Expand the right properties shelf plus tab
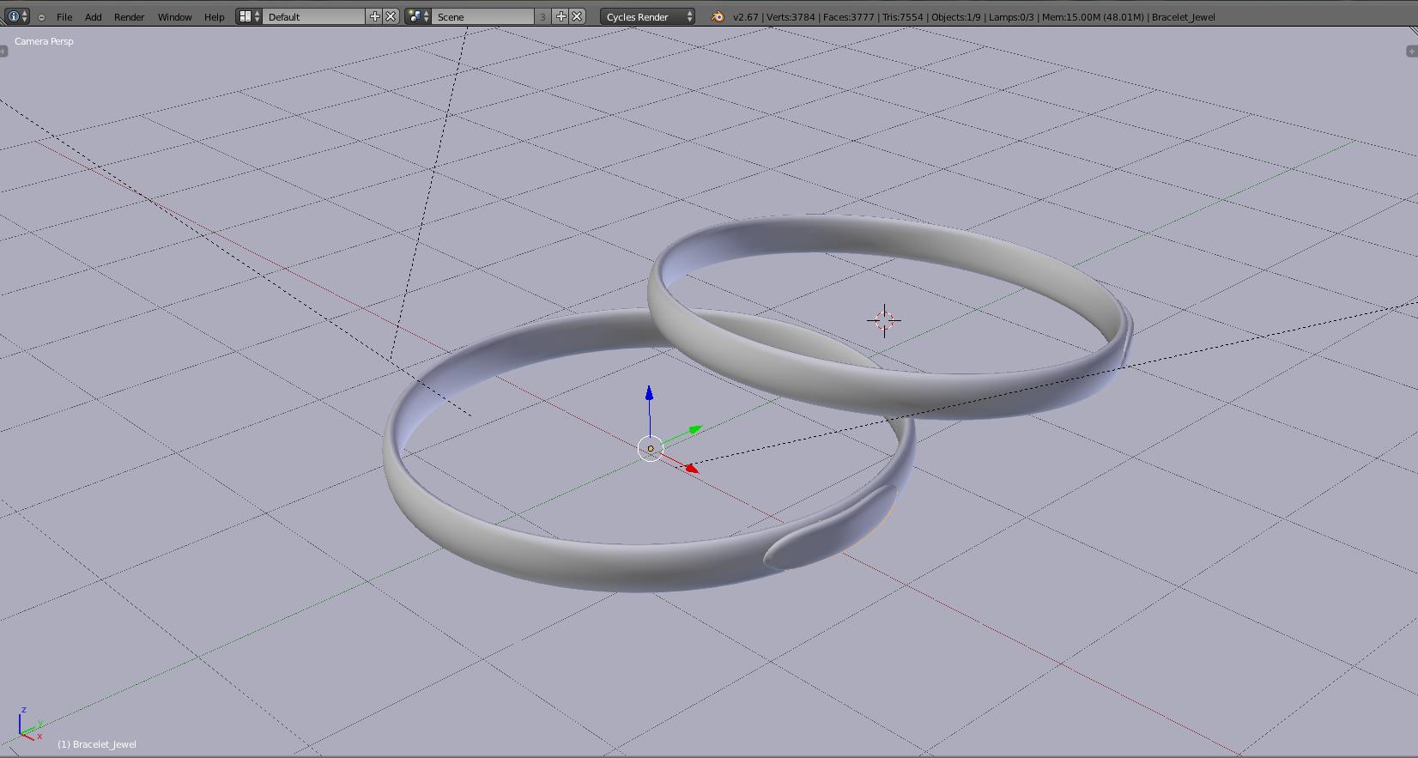The width and height of the screenshot is (1418, 758). point(1412,52)
